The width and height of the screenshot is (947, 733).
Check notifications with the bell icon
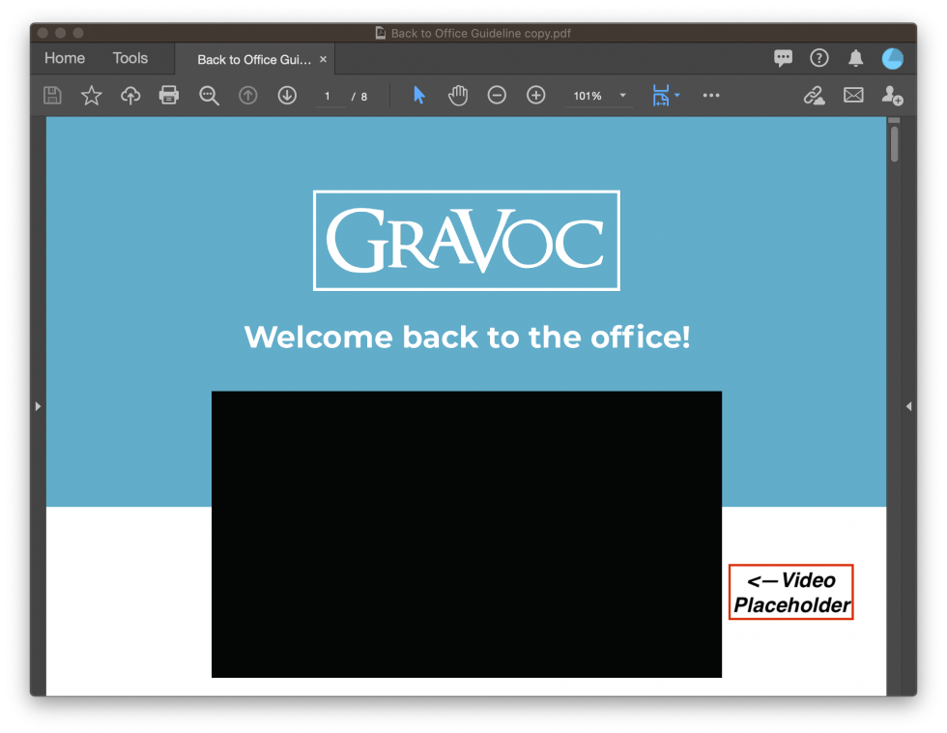(x=854, y=58)
